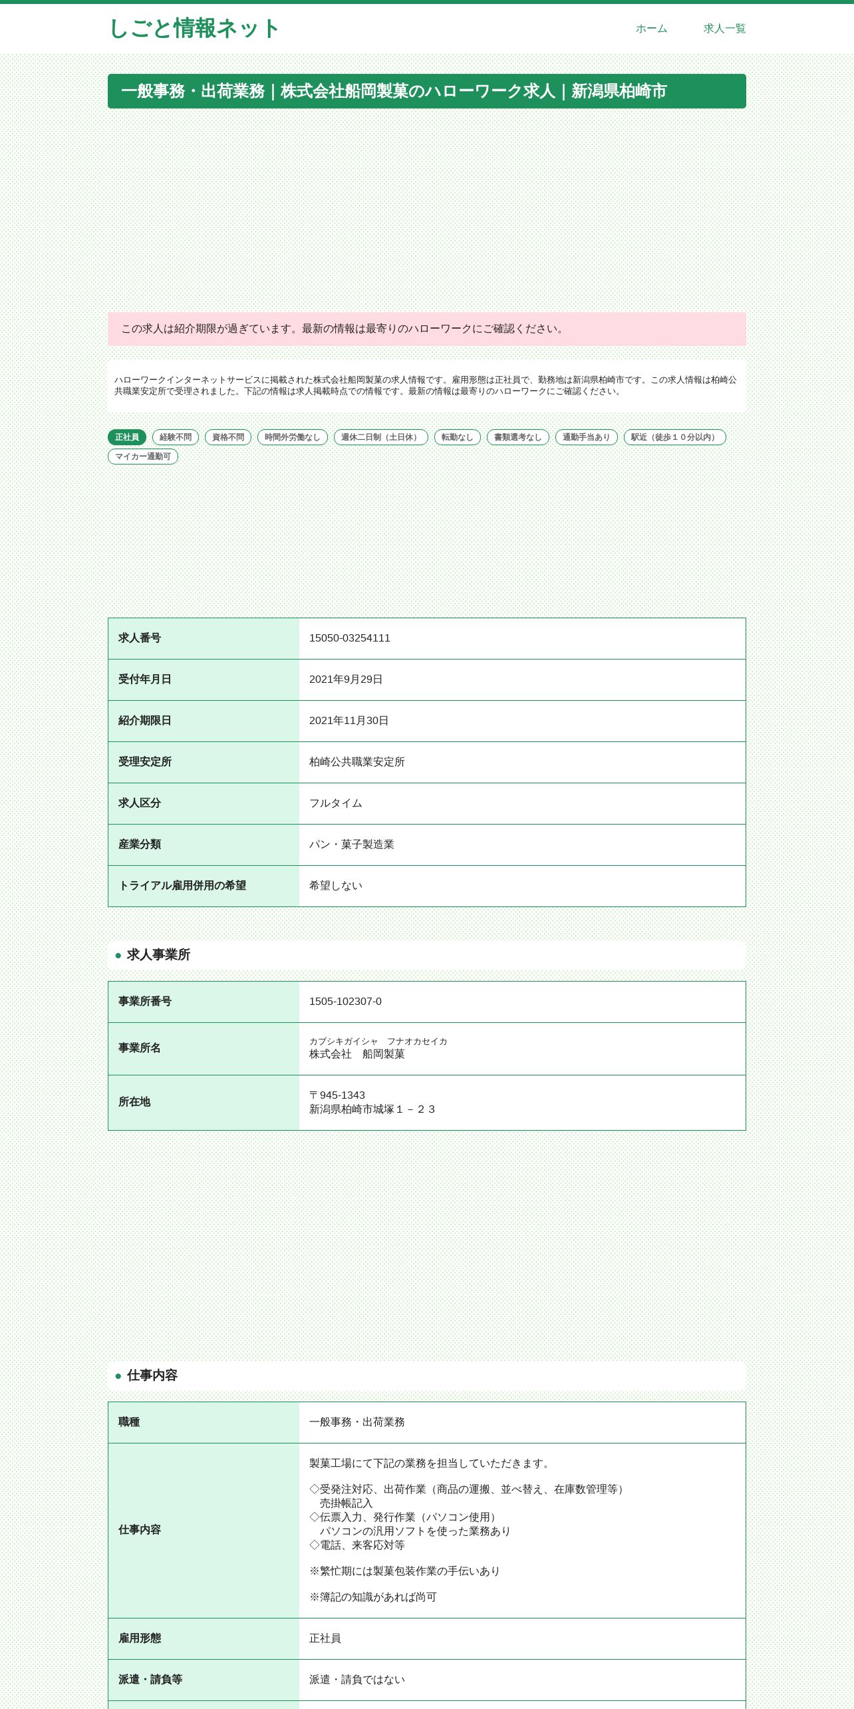Select the 書類選考なし tag

point(518,437)
